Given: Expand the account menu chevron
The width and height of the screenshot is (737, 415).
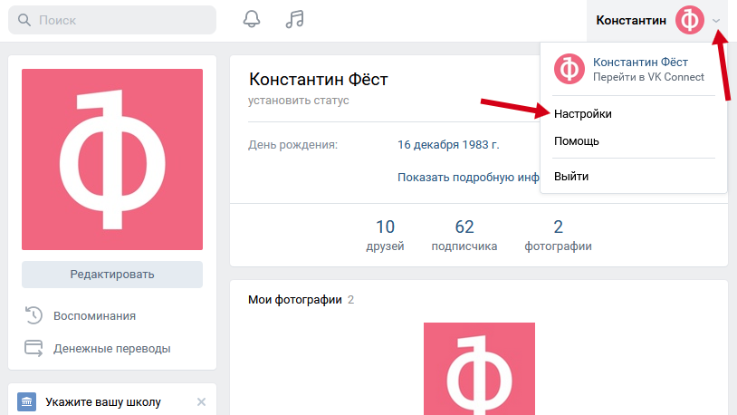Looking at the screenshot, I should tap(716, 21).
